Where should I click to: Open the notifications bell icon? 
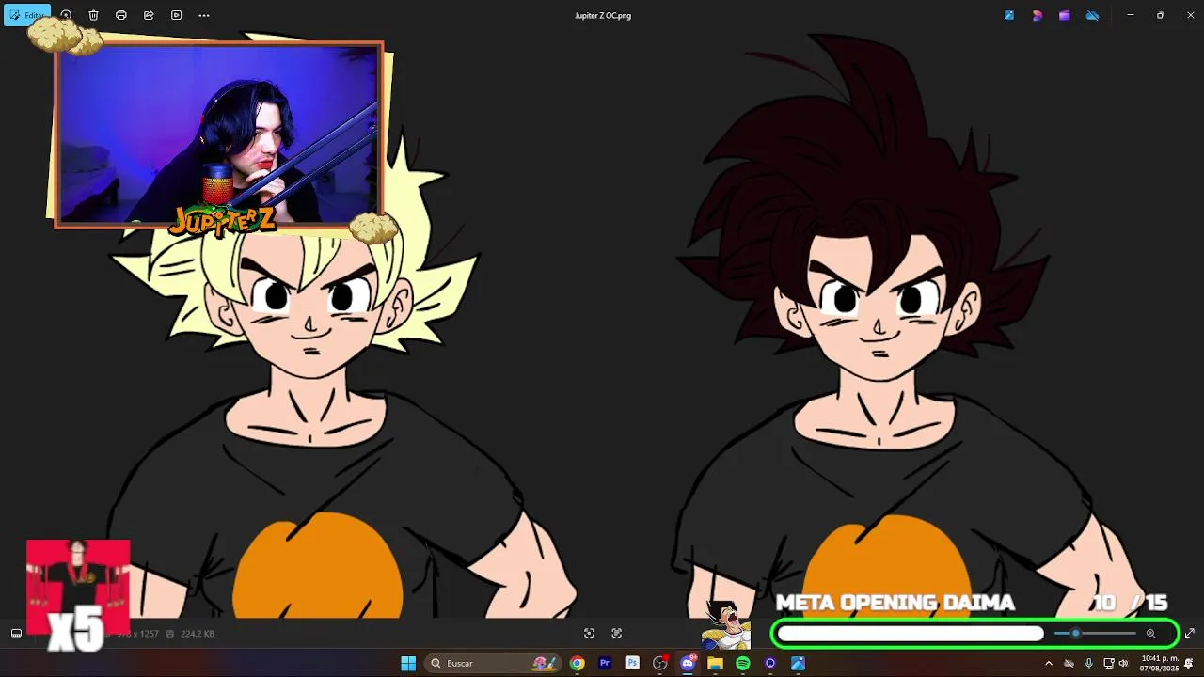(x=1189, y=664)
